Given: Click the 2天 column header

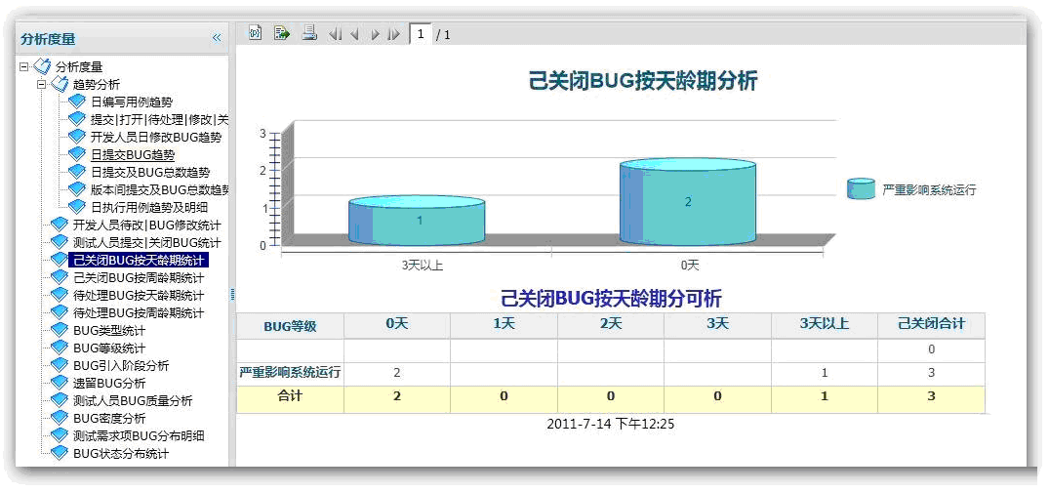Looking at the screenshot, I should pyautogui.click(x=611, y=325).
